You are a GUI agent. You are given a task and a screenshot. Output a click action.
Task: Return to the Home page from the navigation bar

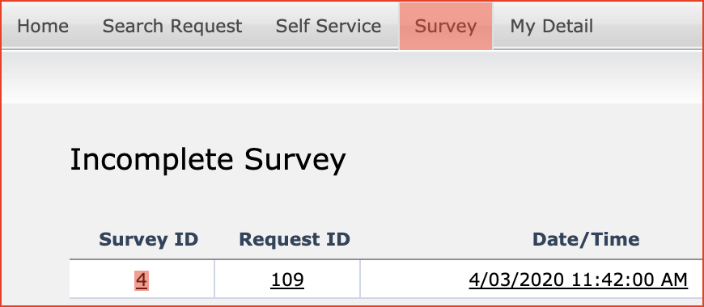click(x=43, y=26)
